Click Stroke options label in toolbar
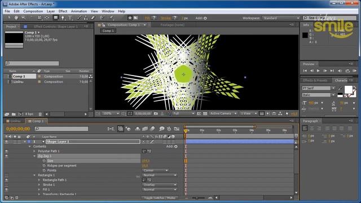The width and height of the screenshot is (361, 203). (165, 18)
